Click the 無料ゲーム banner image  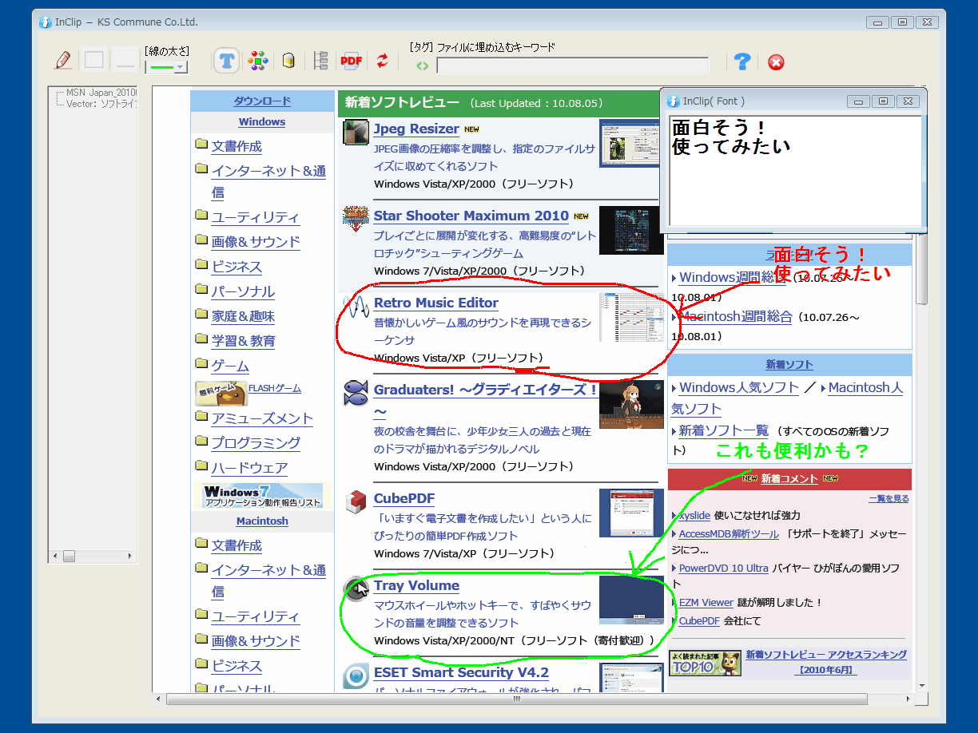(x=221, y=393)
